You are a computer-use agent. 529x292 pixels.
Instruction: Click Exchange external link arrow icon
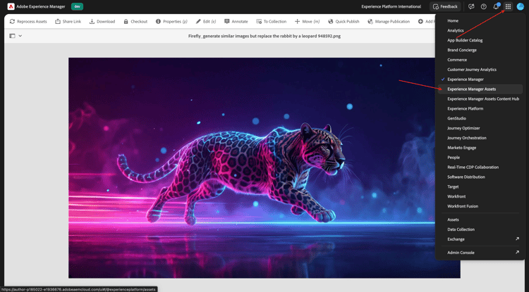pos(517,239)
